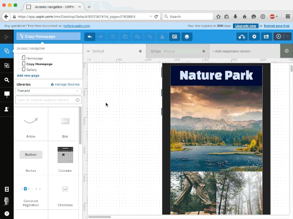
Task: Click the manage libraries link
Action: pos(65,84)
